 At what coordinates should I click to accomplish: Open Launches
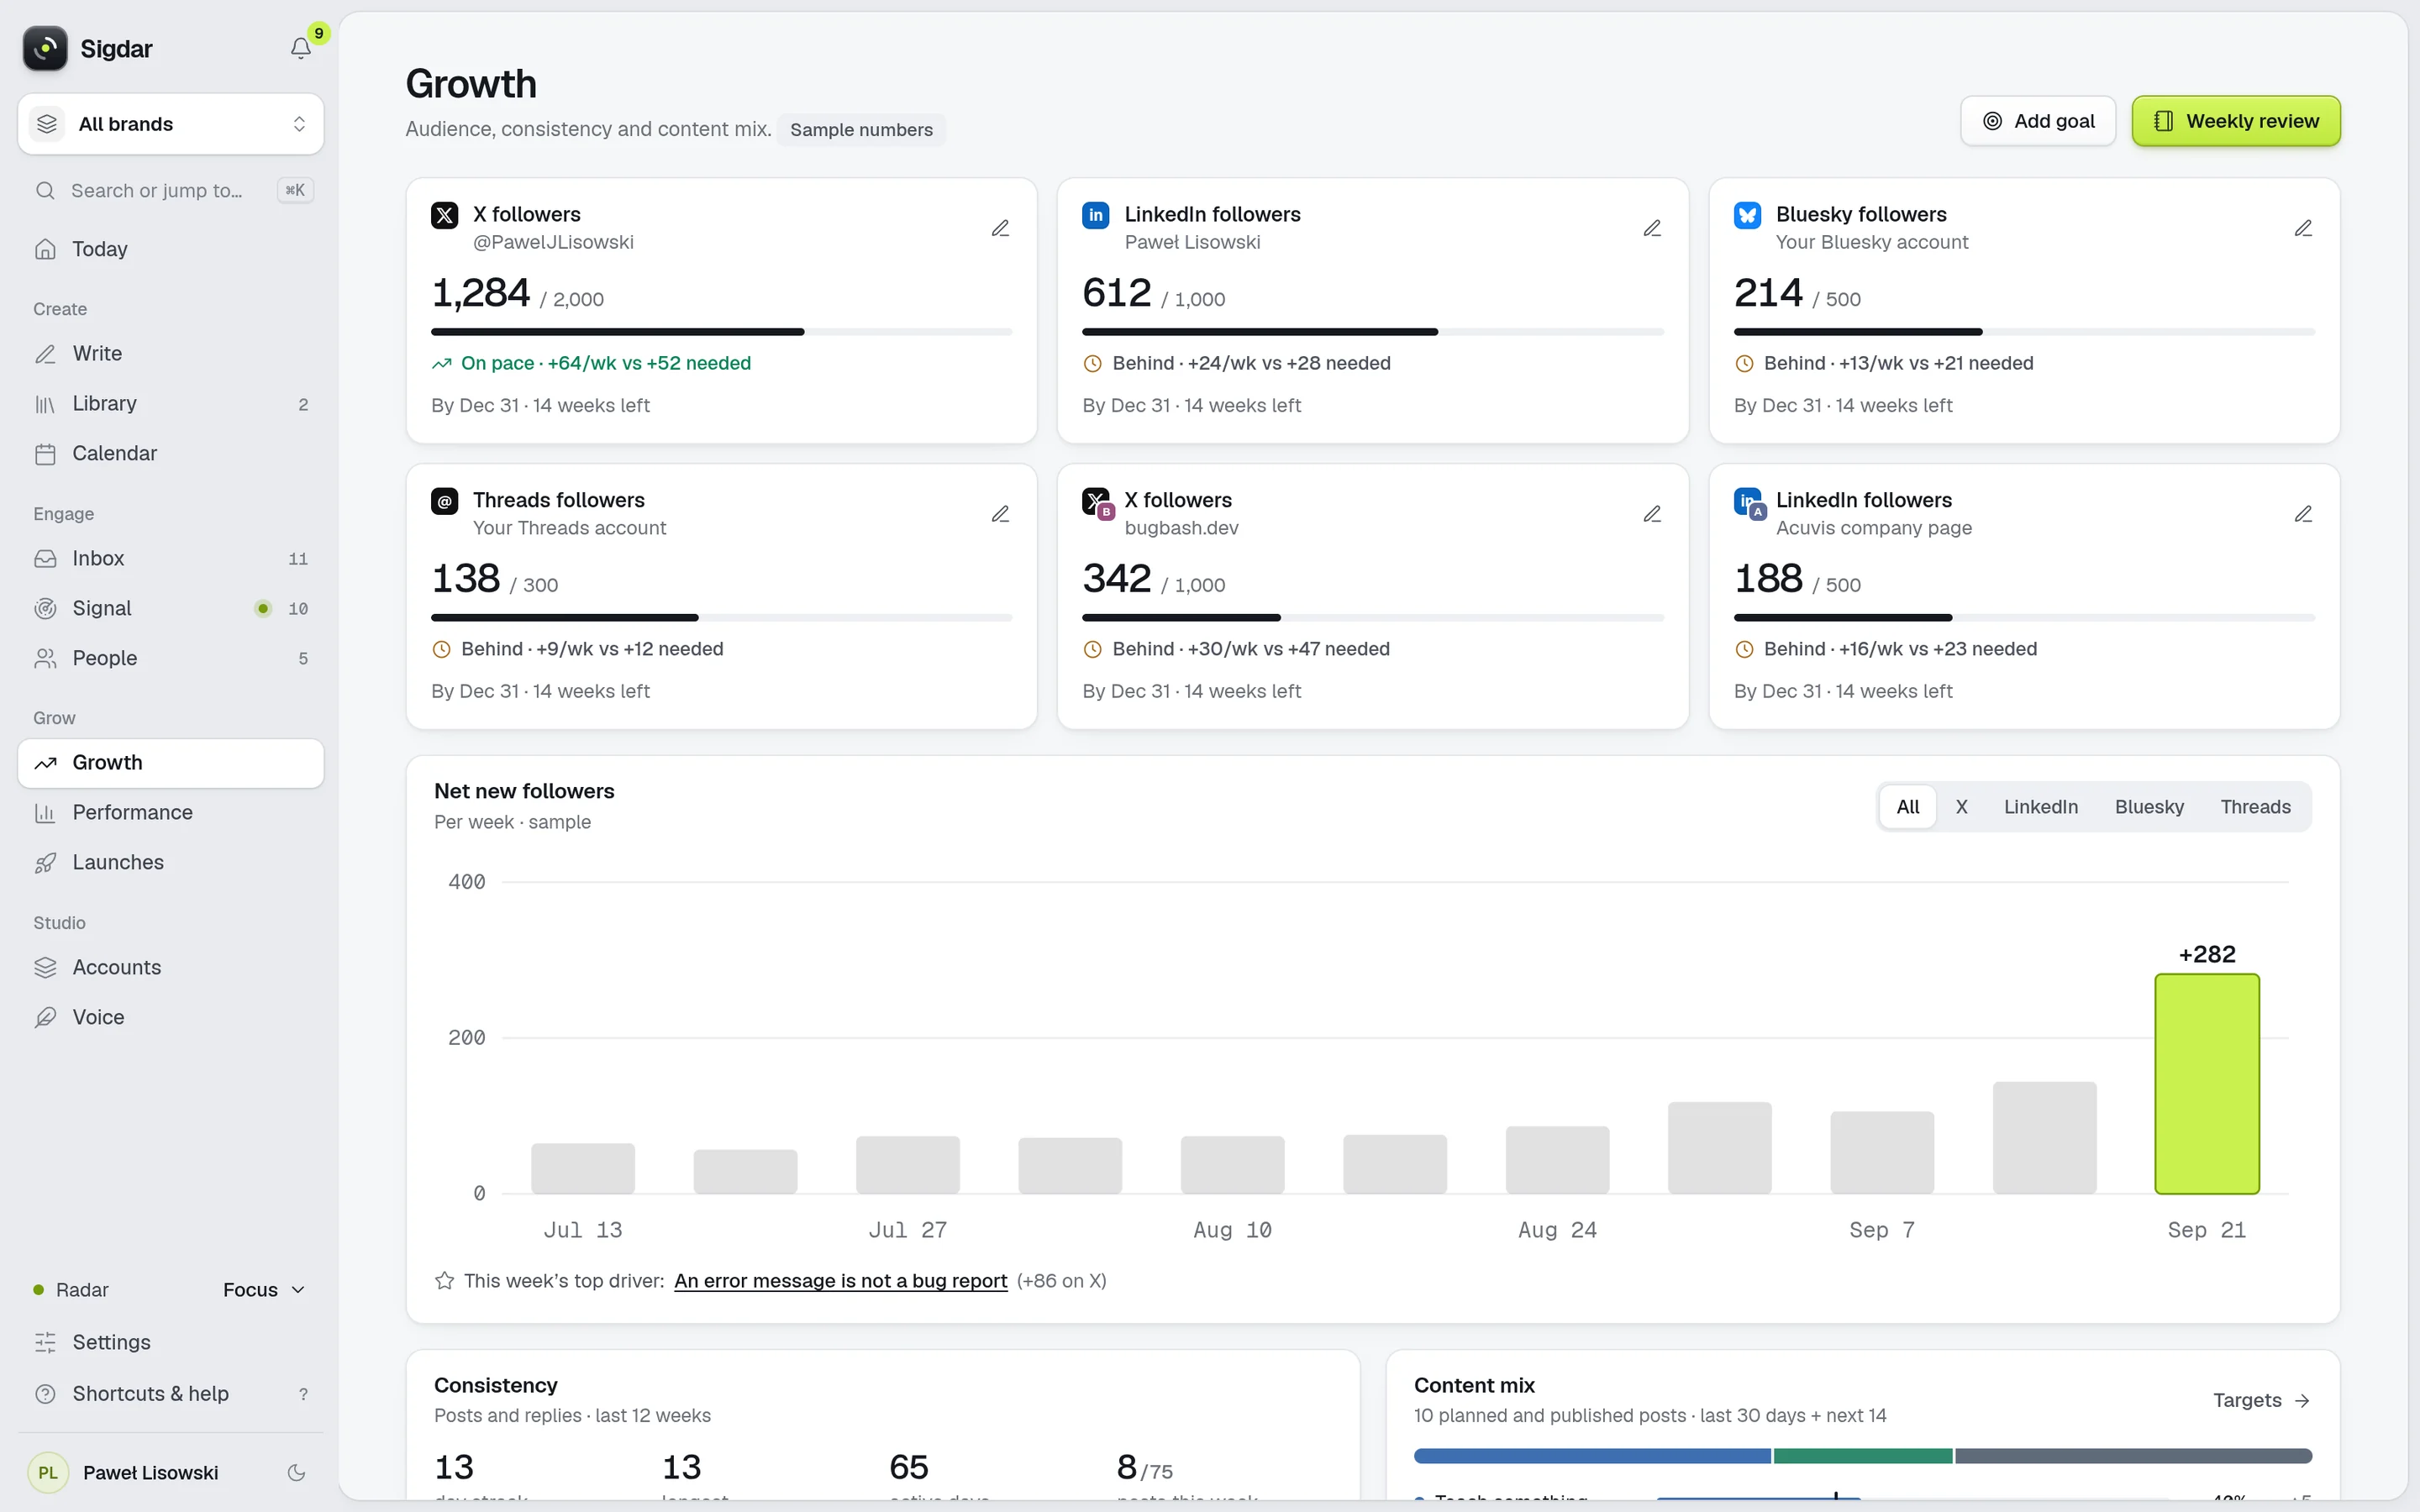(x=171, y=862)
